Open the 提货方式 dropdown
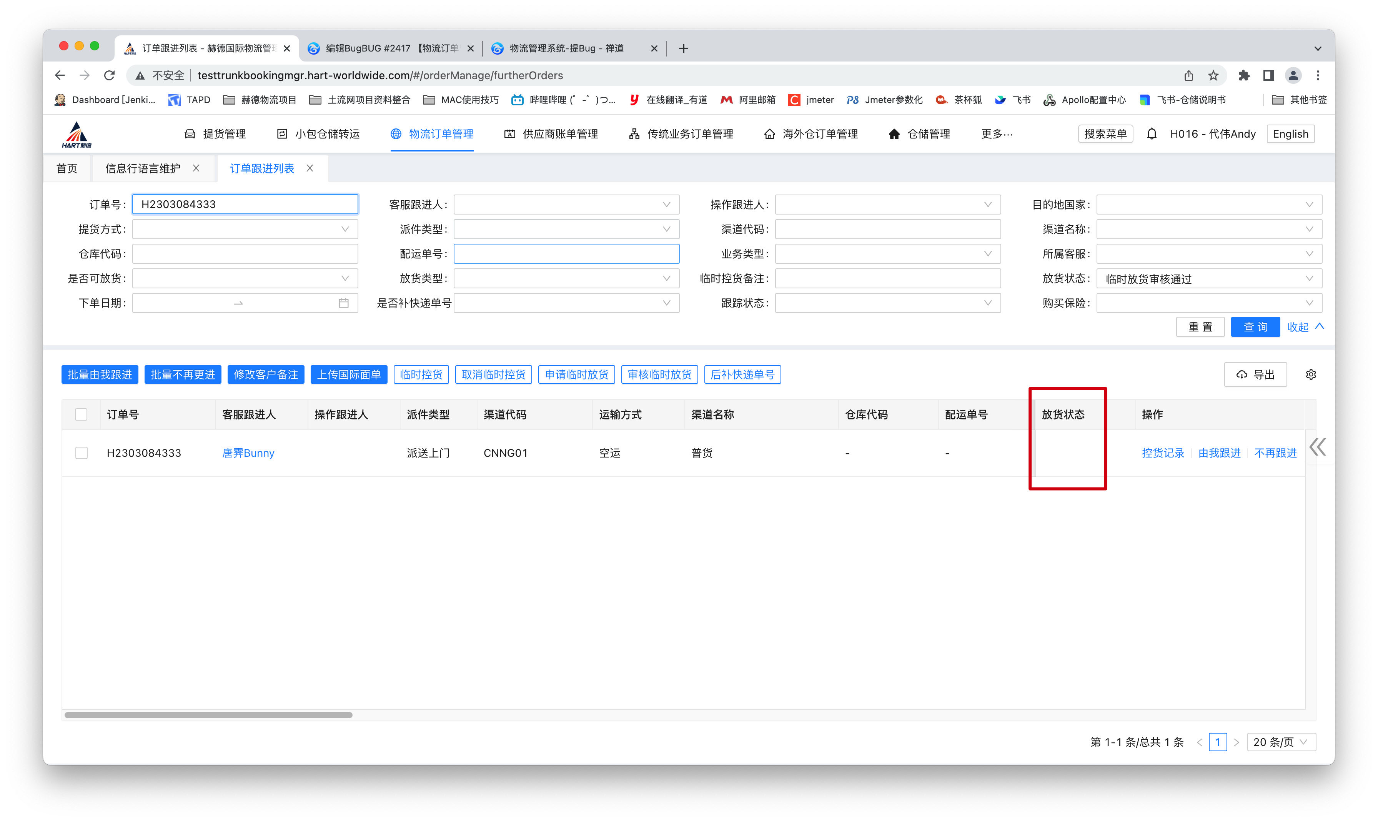Image resolution: width=1378 pixels, height=822 pixels. pyautogui.click(x=245, y=229)
